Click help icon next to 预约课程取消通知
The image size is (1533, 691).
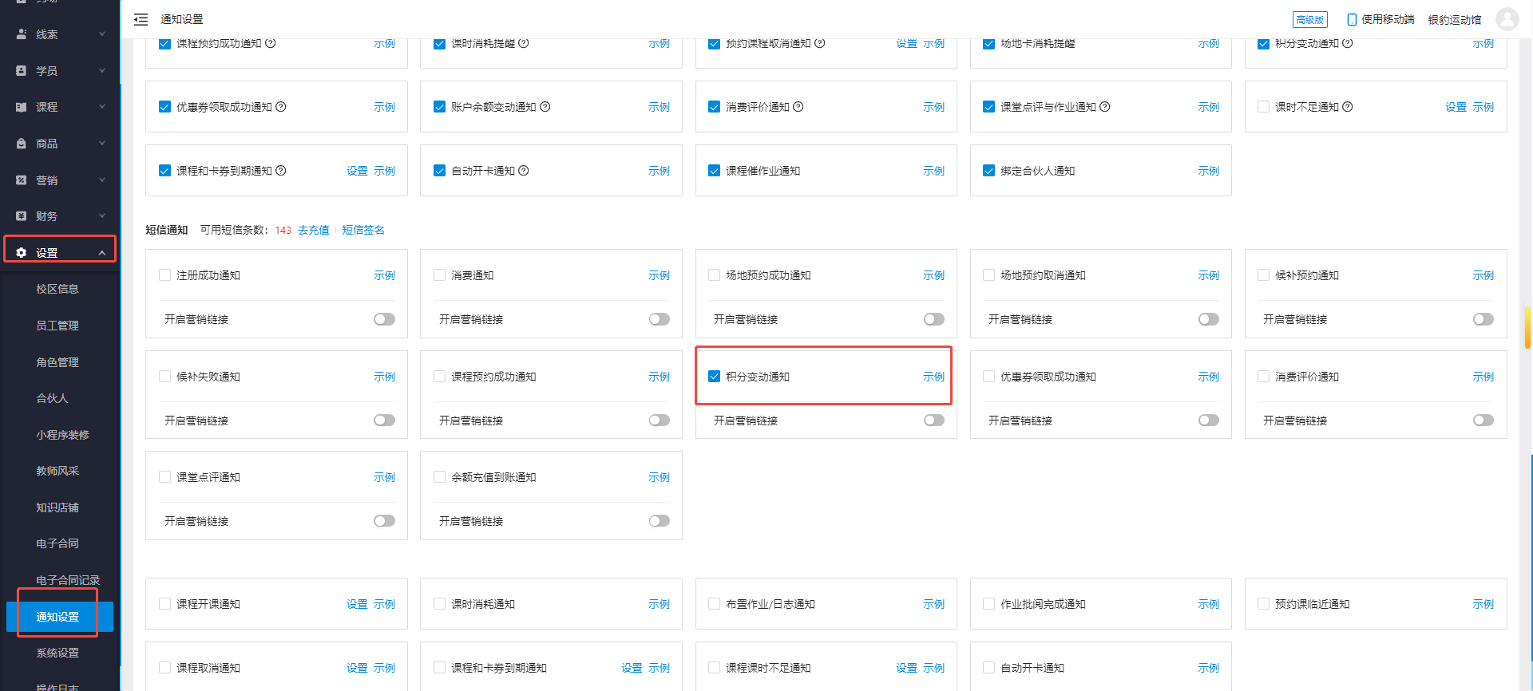[x=820, y=43]
